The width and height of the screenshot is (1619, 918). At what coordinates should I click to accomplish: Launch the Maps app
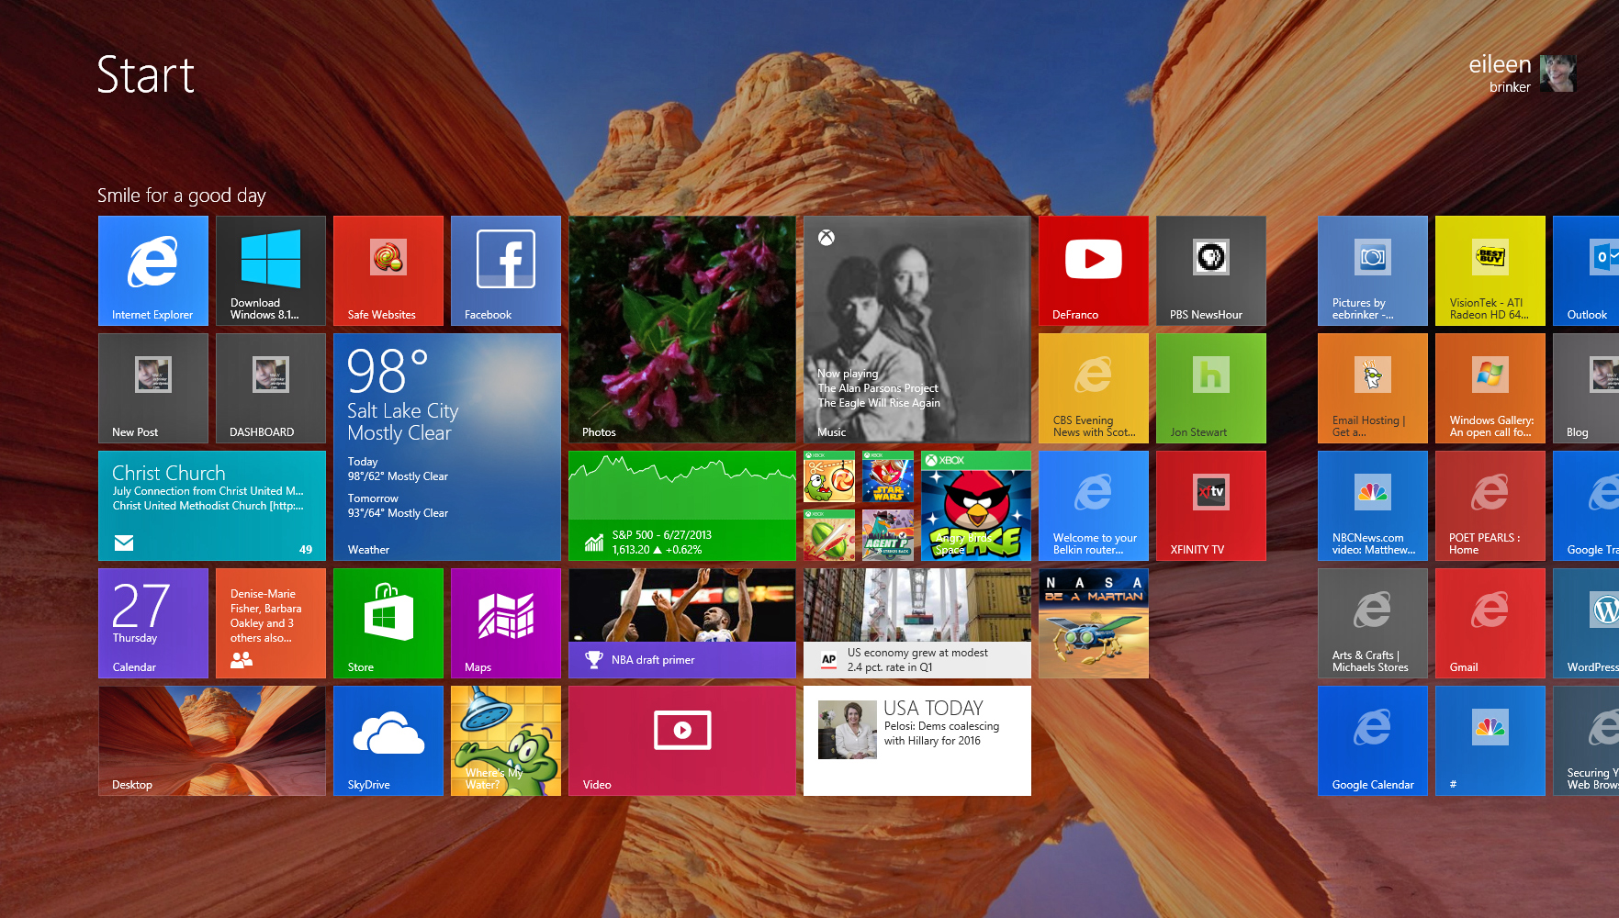tap(505, 622)
